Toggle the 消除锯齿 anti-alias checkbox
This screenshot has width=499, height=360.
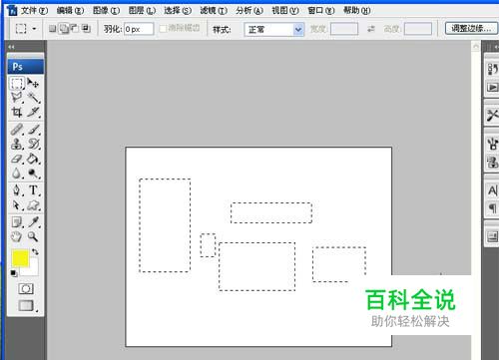(163, 29)
